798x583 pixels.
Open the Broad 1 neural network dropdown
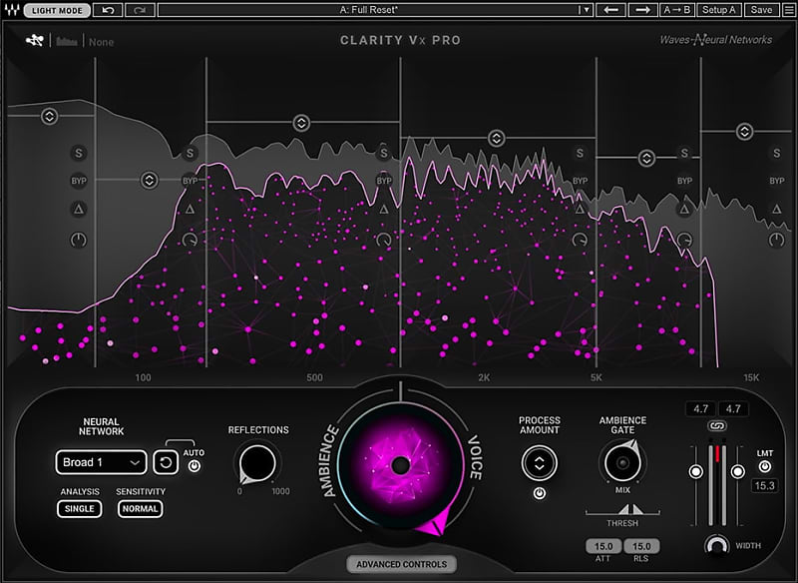[x=100, y=462]
